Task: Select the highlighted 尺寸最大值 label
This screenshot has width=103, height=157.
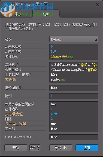Action: click(x=14, y=114)
